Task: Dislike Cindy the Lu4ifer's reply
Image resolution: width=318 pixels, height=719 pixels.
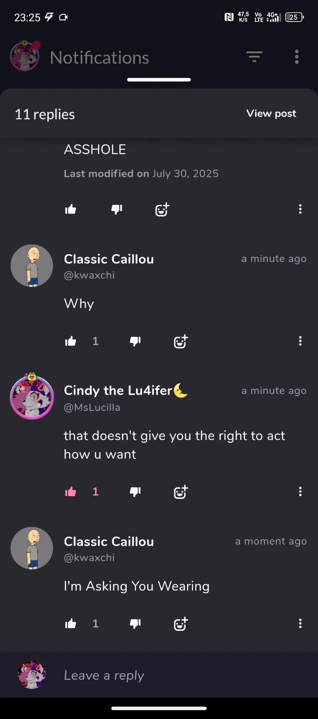Action: point(135,491)
